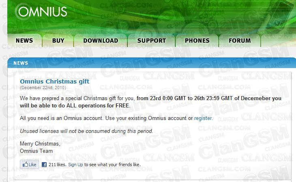Switch to the SUPPORT tab
Image resolution: width=296 pixels, height=182 pixels.
pyautogui.click(x=152, y=41)
